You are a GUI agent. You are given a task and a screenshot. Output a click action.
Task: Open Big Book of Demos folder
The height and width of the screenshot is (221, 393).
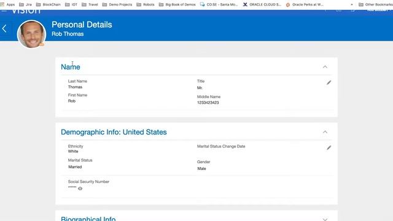click(x=177, y=4)
